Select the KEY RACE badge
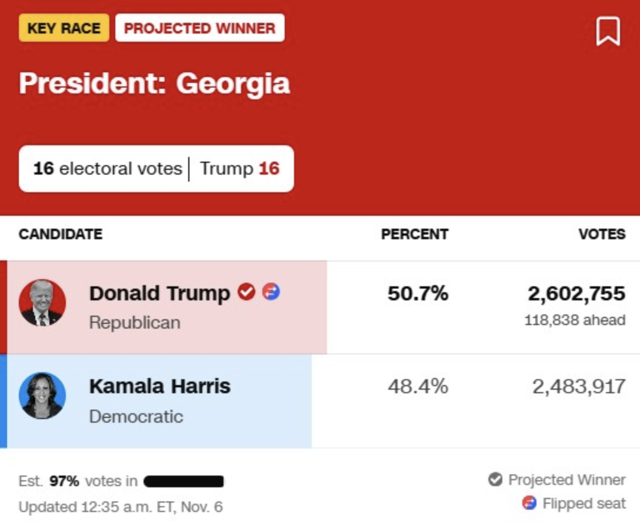The height and width of the screenshot is (522, 640). point(64,28)
